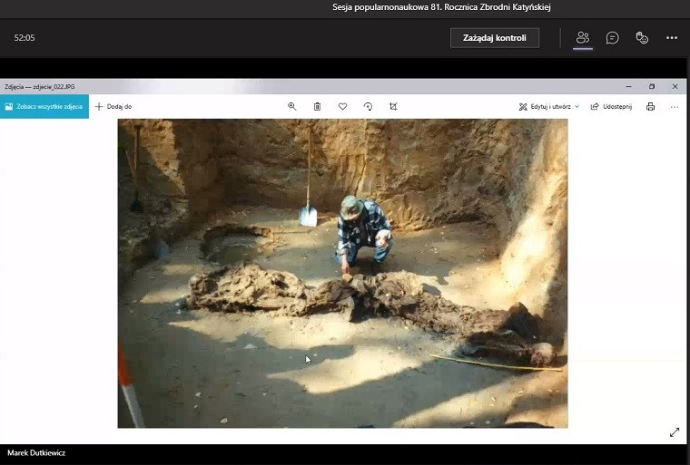Select the crop tool icon

[x=393, y=106]
